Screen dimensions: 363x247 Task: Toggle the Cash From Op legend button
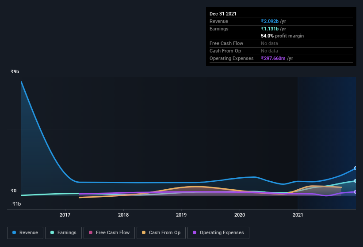click(x=161, y=233)
